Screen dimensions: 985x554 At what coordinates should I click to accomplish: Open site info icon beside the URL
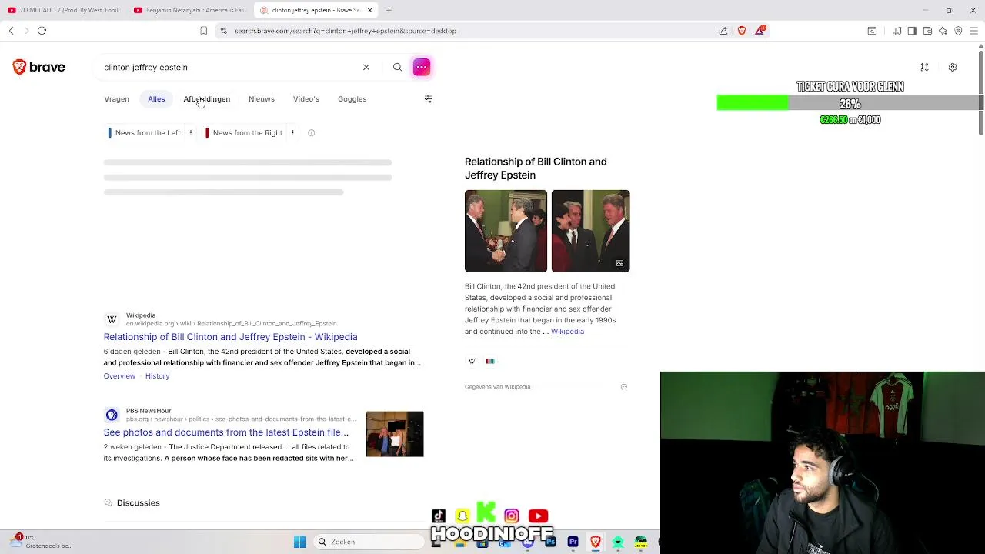(223, 31)
